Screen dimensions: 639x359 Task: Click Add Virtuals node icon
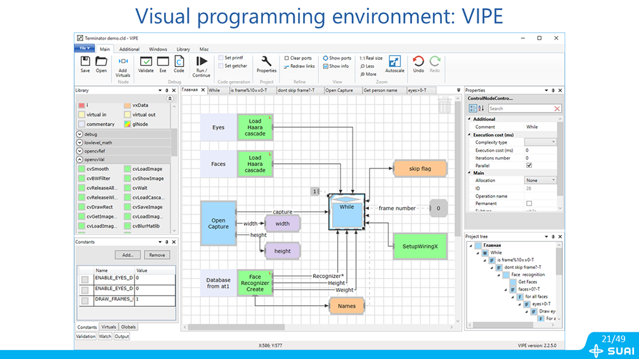(123, 61)
